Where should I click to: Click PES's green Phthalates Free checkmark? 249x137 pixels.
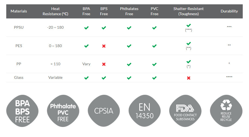[129, 46]
